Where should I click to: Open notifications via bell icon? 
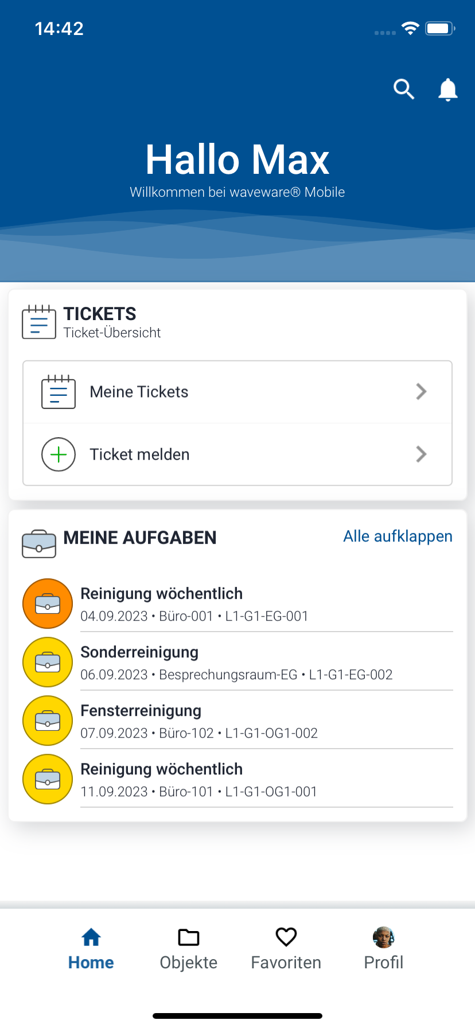(x=447, y=89)
